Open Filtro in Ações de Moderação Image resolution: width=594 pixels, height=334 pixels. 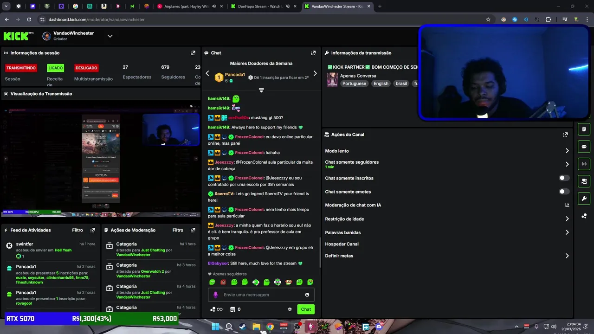coord(178,230)
